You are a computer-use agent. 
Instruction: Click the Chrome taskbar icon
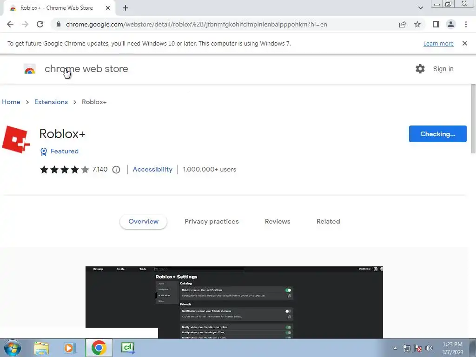(x=99, y=348)
